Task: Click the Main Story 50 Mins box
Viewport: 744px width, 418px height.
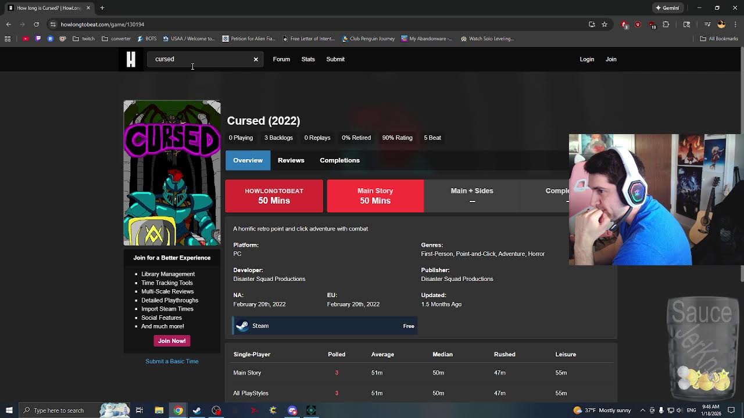Action: point(375,196)
